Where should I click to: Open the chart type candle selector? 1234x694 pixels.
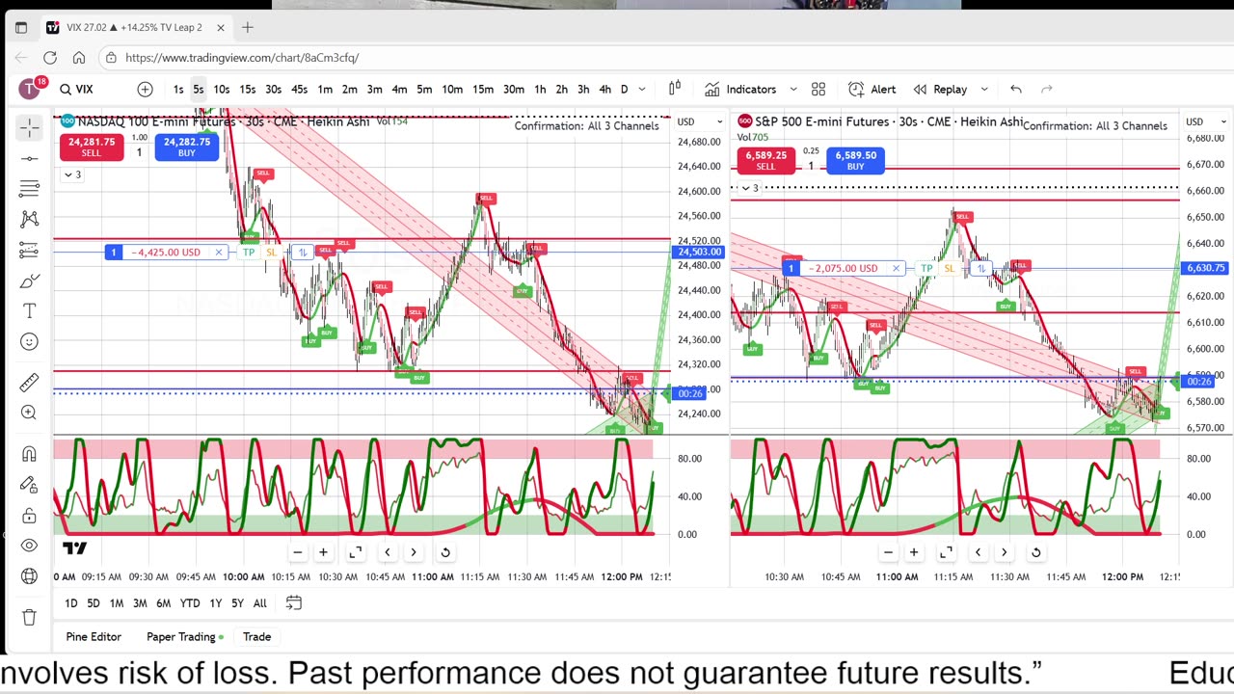(x=675, y=90)
